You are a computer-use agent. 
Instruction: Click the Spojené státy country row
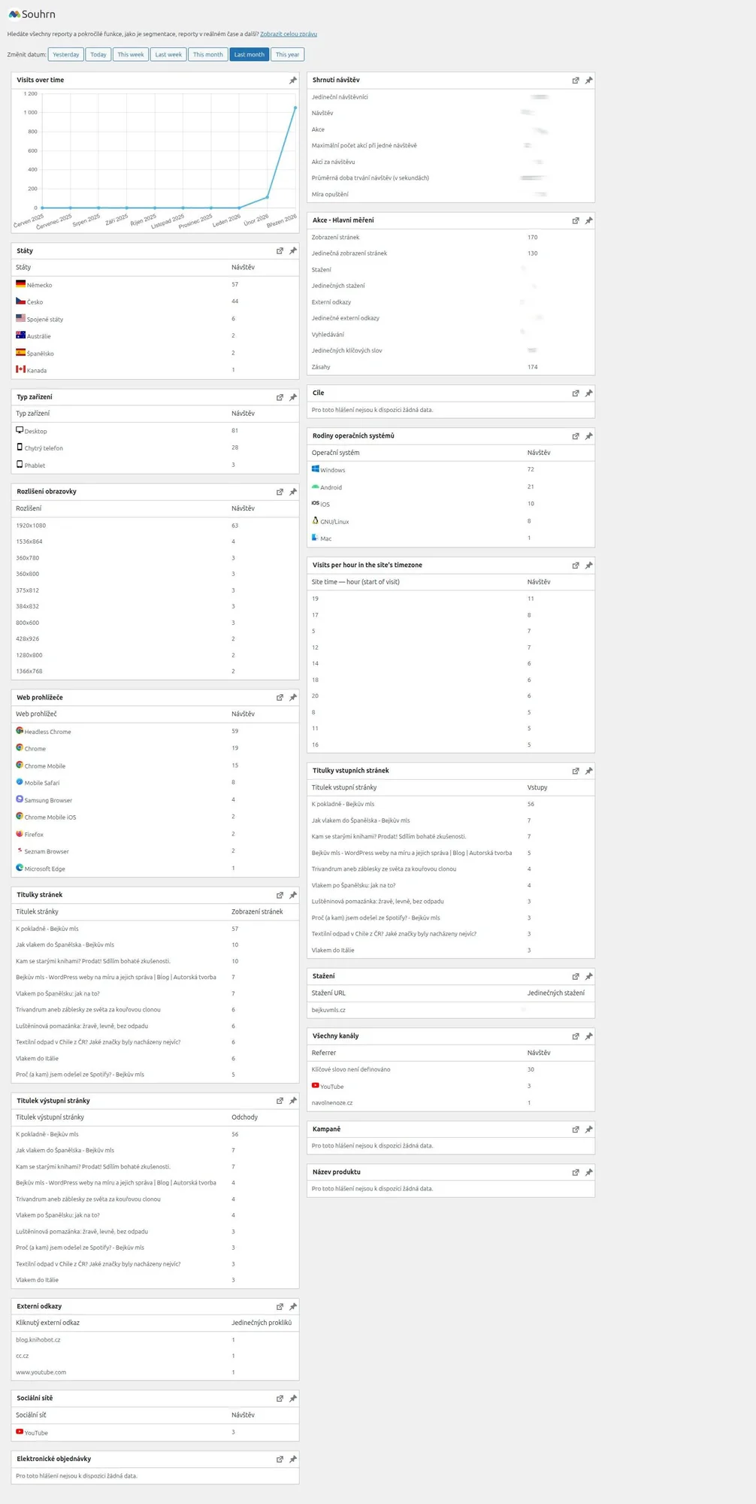pyautogui.click(x=155, y=319)
